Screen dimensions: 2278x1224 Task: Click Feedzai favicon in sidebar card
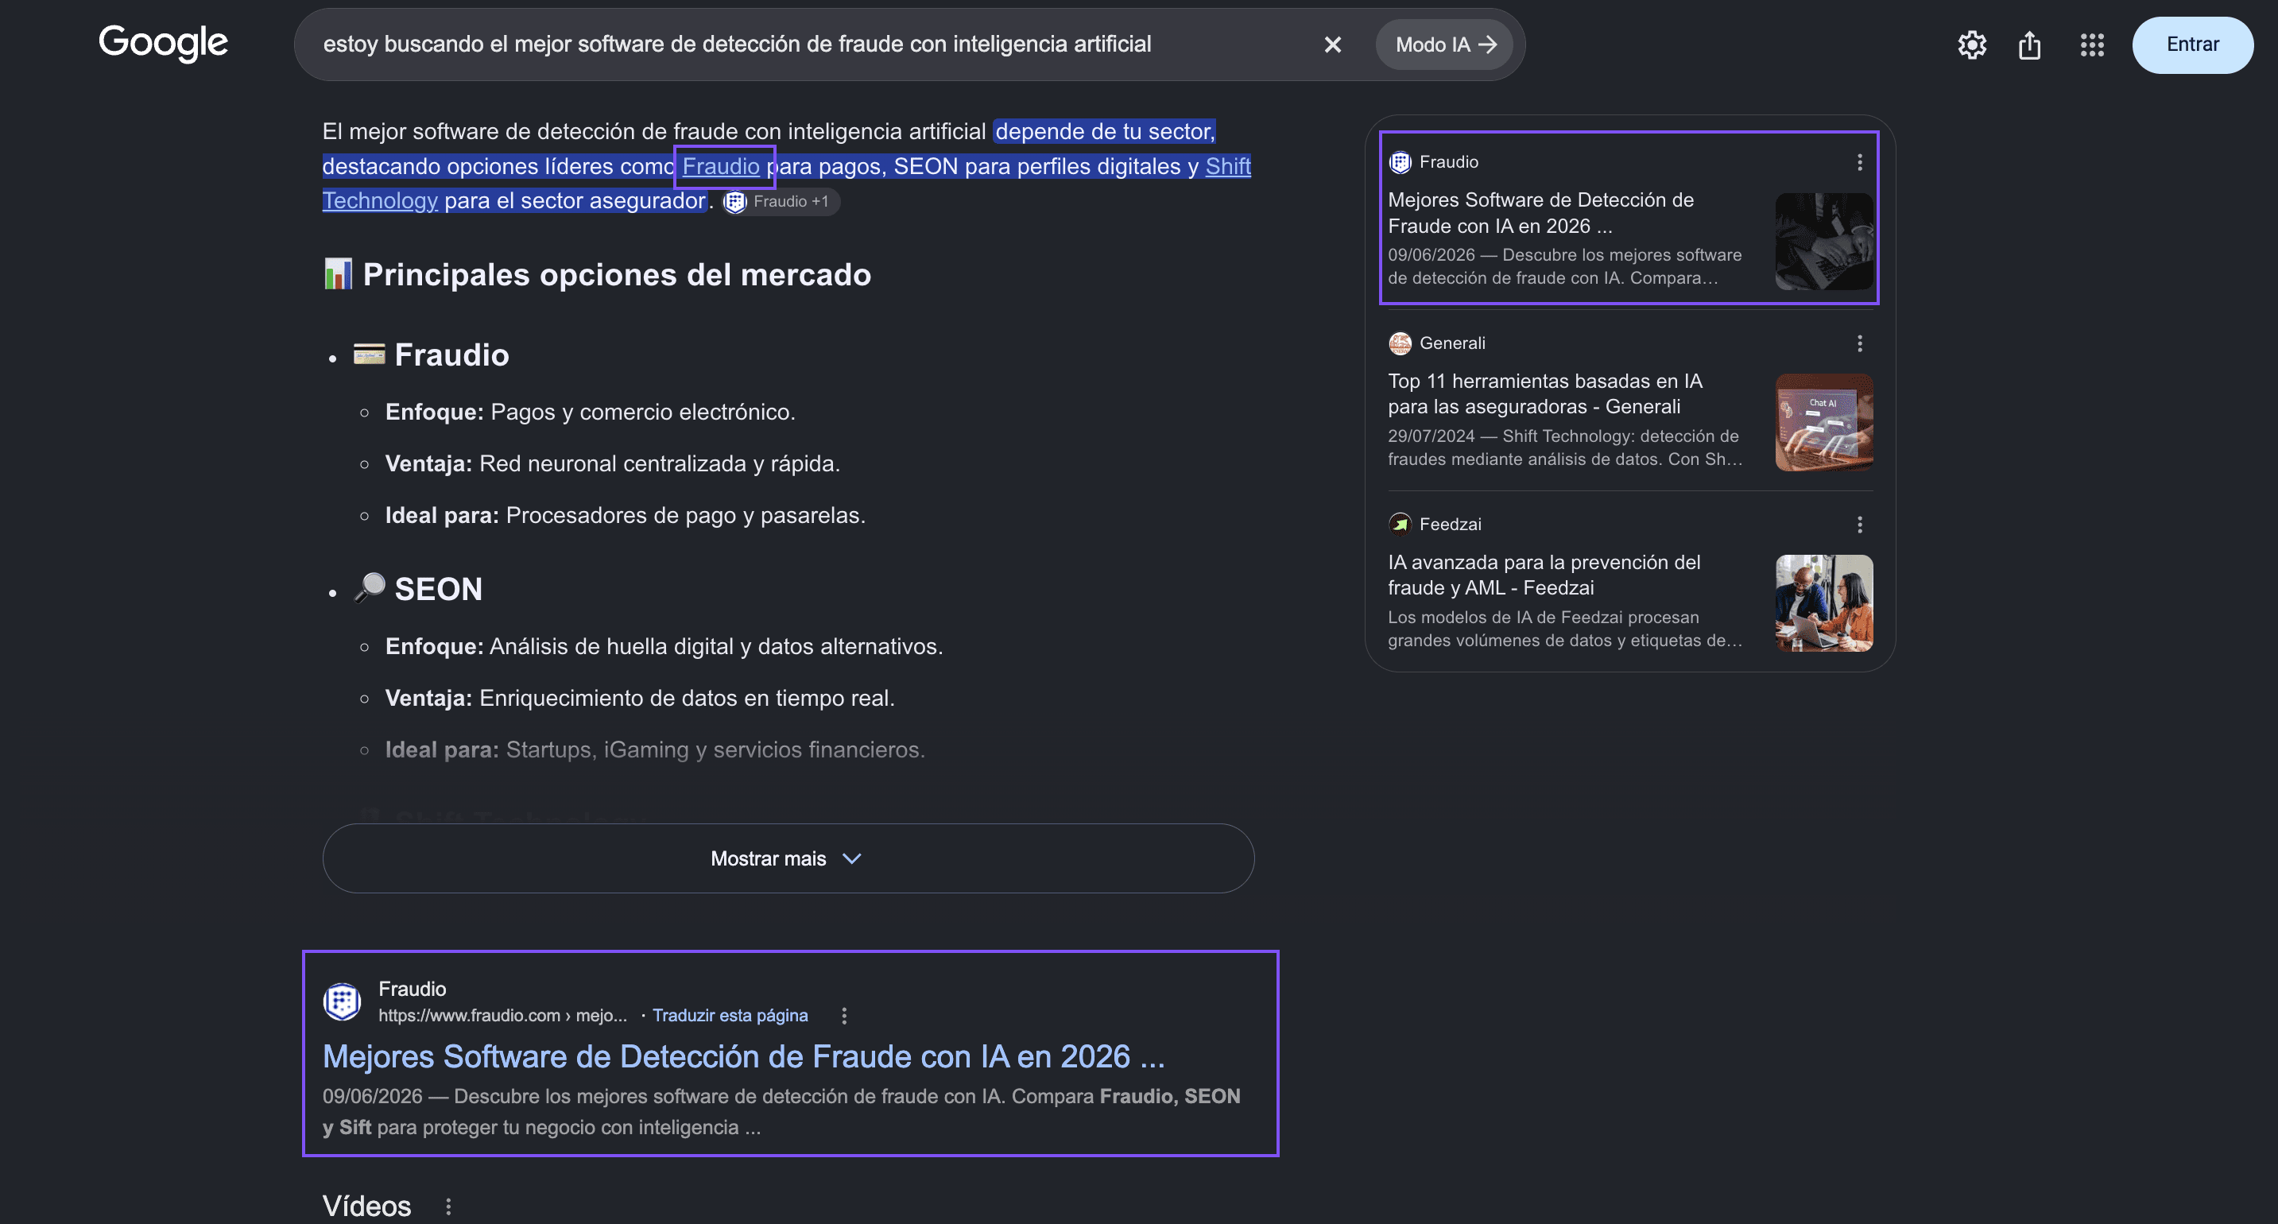pos(1400,525)
